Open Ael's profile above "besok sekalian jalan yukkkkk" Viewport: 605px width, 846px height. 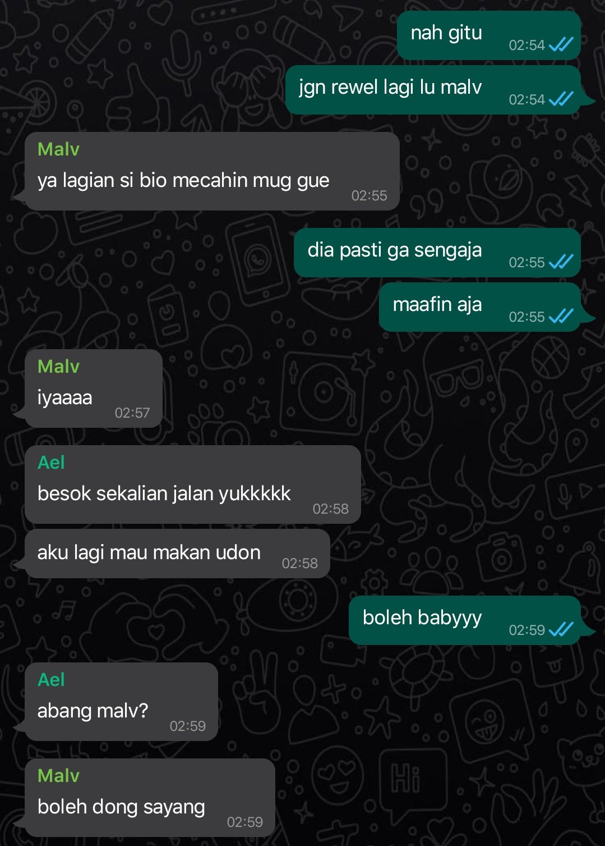(x=51, y=463)
